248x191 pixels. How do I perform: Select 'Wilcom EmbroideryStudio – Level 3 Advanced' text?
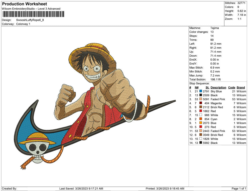[x=31, y=9]
